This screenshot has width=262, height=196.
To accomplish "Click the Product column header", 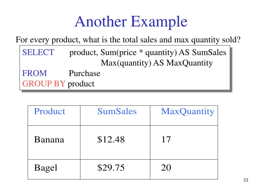I will coord(50,111).
